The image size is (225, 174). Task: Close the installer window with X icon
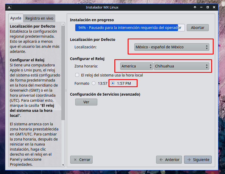click(214, 7)
